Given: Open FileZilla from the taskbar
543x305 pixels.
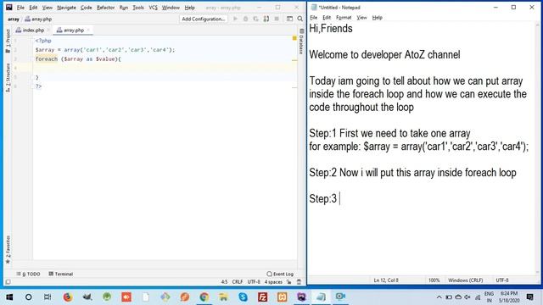Looking at the screenshot, I should tap(262, 297).
